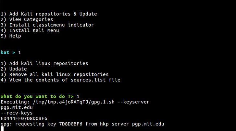Click the "2) Update" submenu line
Image resolution: width=236 pixels, height=131 pixels.
coord(14,69)
